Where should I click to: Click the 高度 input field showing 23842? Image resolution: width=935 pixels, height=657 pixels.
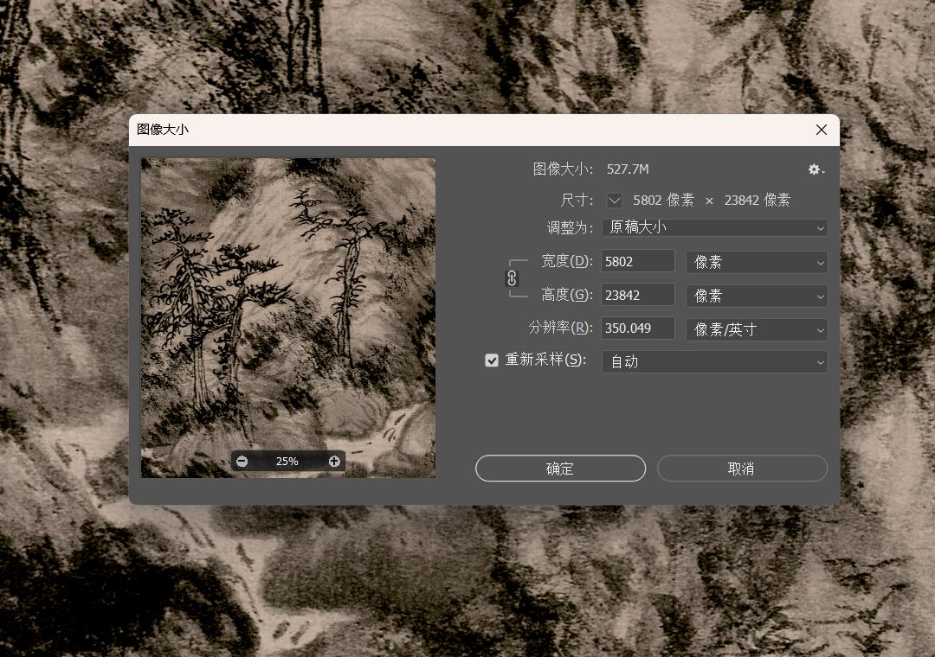[x=637, y=296]
